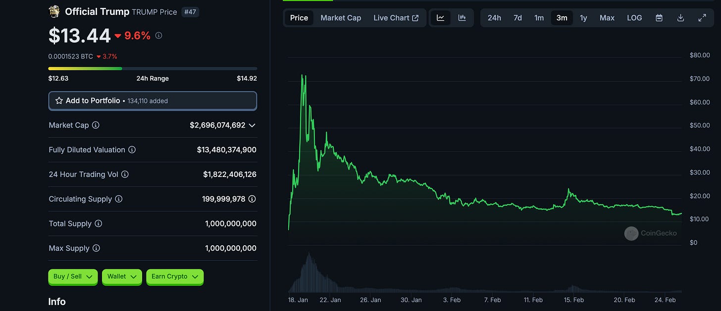Click the 0.0001523 BTC price text

tap(70, 56)
